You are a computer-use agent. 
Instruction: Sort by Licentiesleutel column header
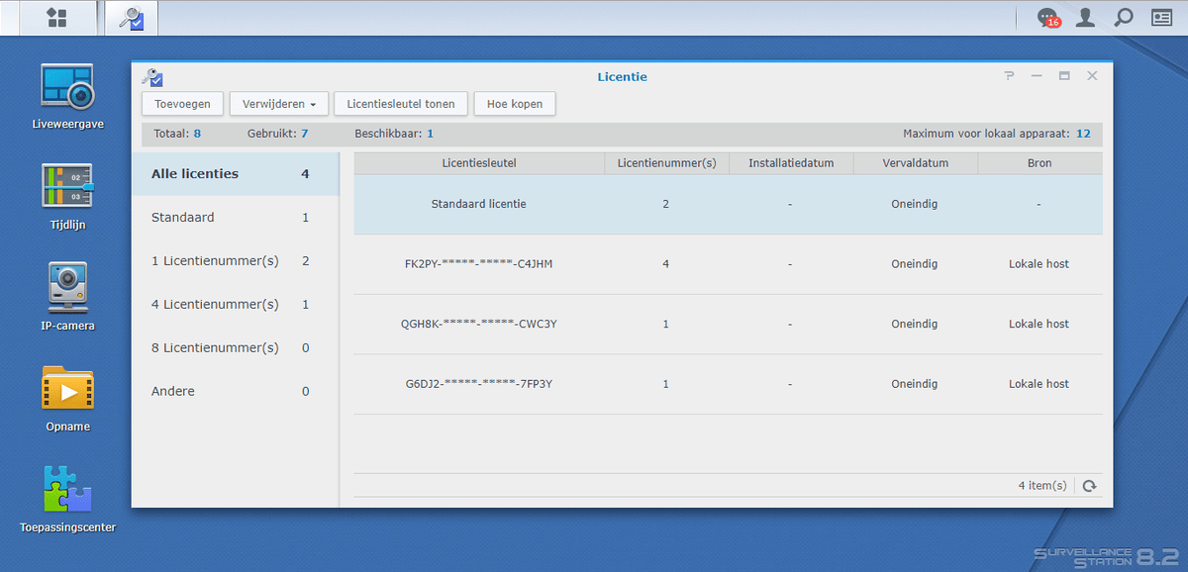pyautogui.click(x=479, y=163)
